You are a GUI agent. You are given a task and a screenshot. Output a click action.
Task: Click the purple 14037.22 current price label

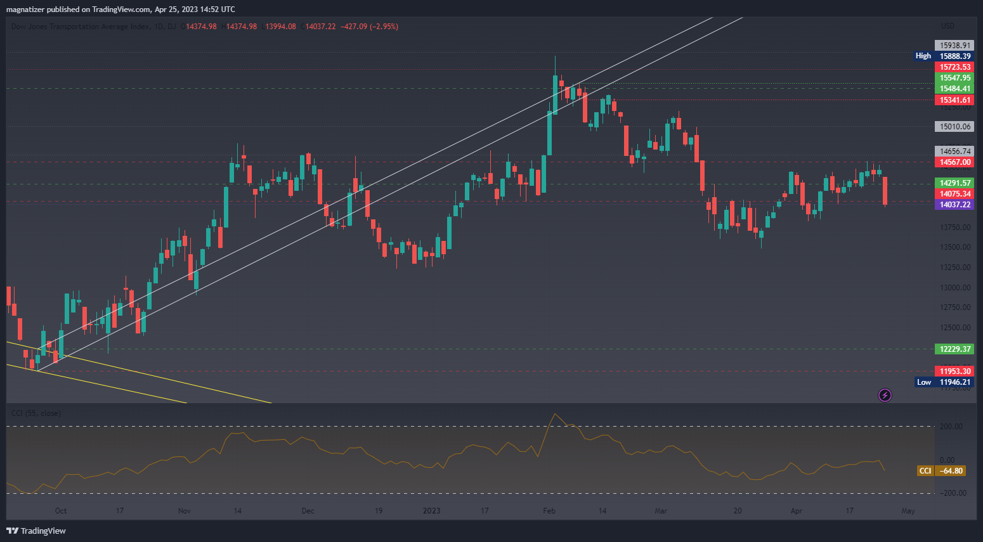click(x=954, y=205)
